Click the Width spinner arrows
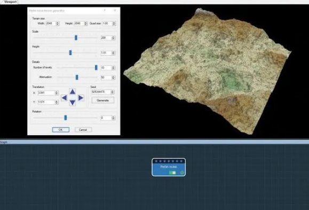Screen dimensions: 309x210 pos(58,24)
